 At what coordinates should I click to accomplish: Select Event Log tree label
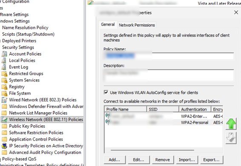(x=19, y=67)
